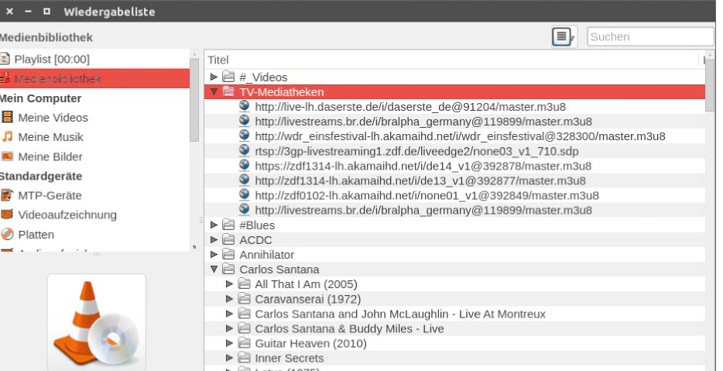
Task: Select the TV-Mediatheken row
Action: coord(454,92)
